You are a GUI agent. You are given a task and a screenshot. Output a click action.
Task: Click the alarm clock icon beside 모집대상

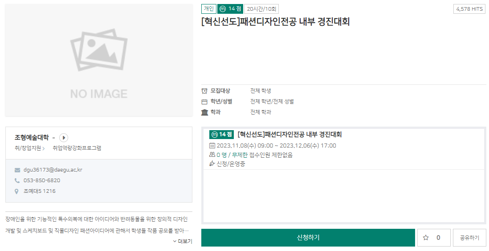tap(204, 91)
